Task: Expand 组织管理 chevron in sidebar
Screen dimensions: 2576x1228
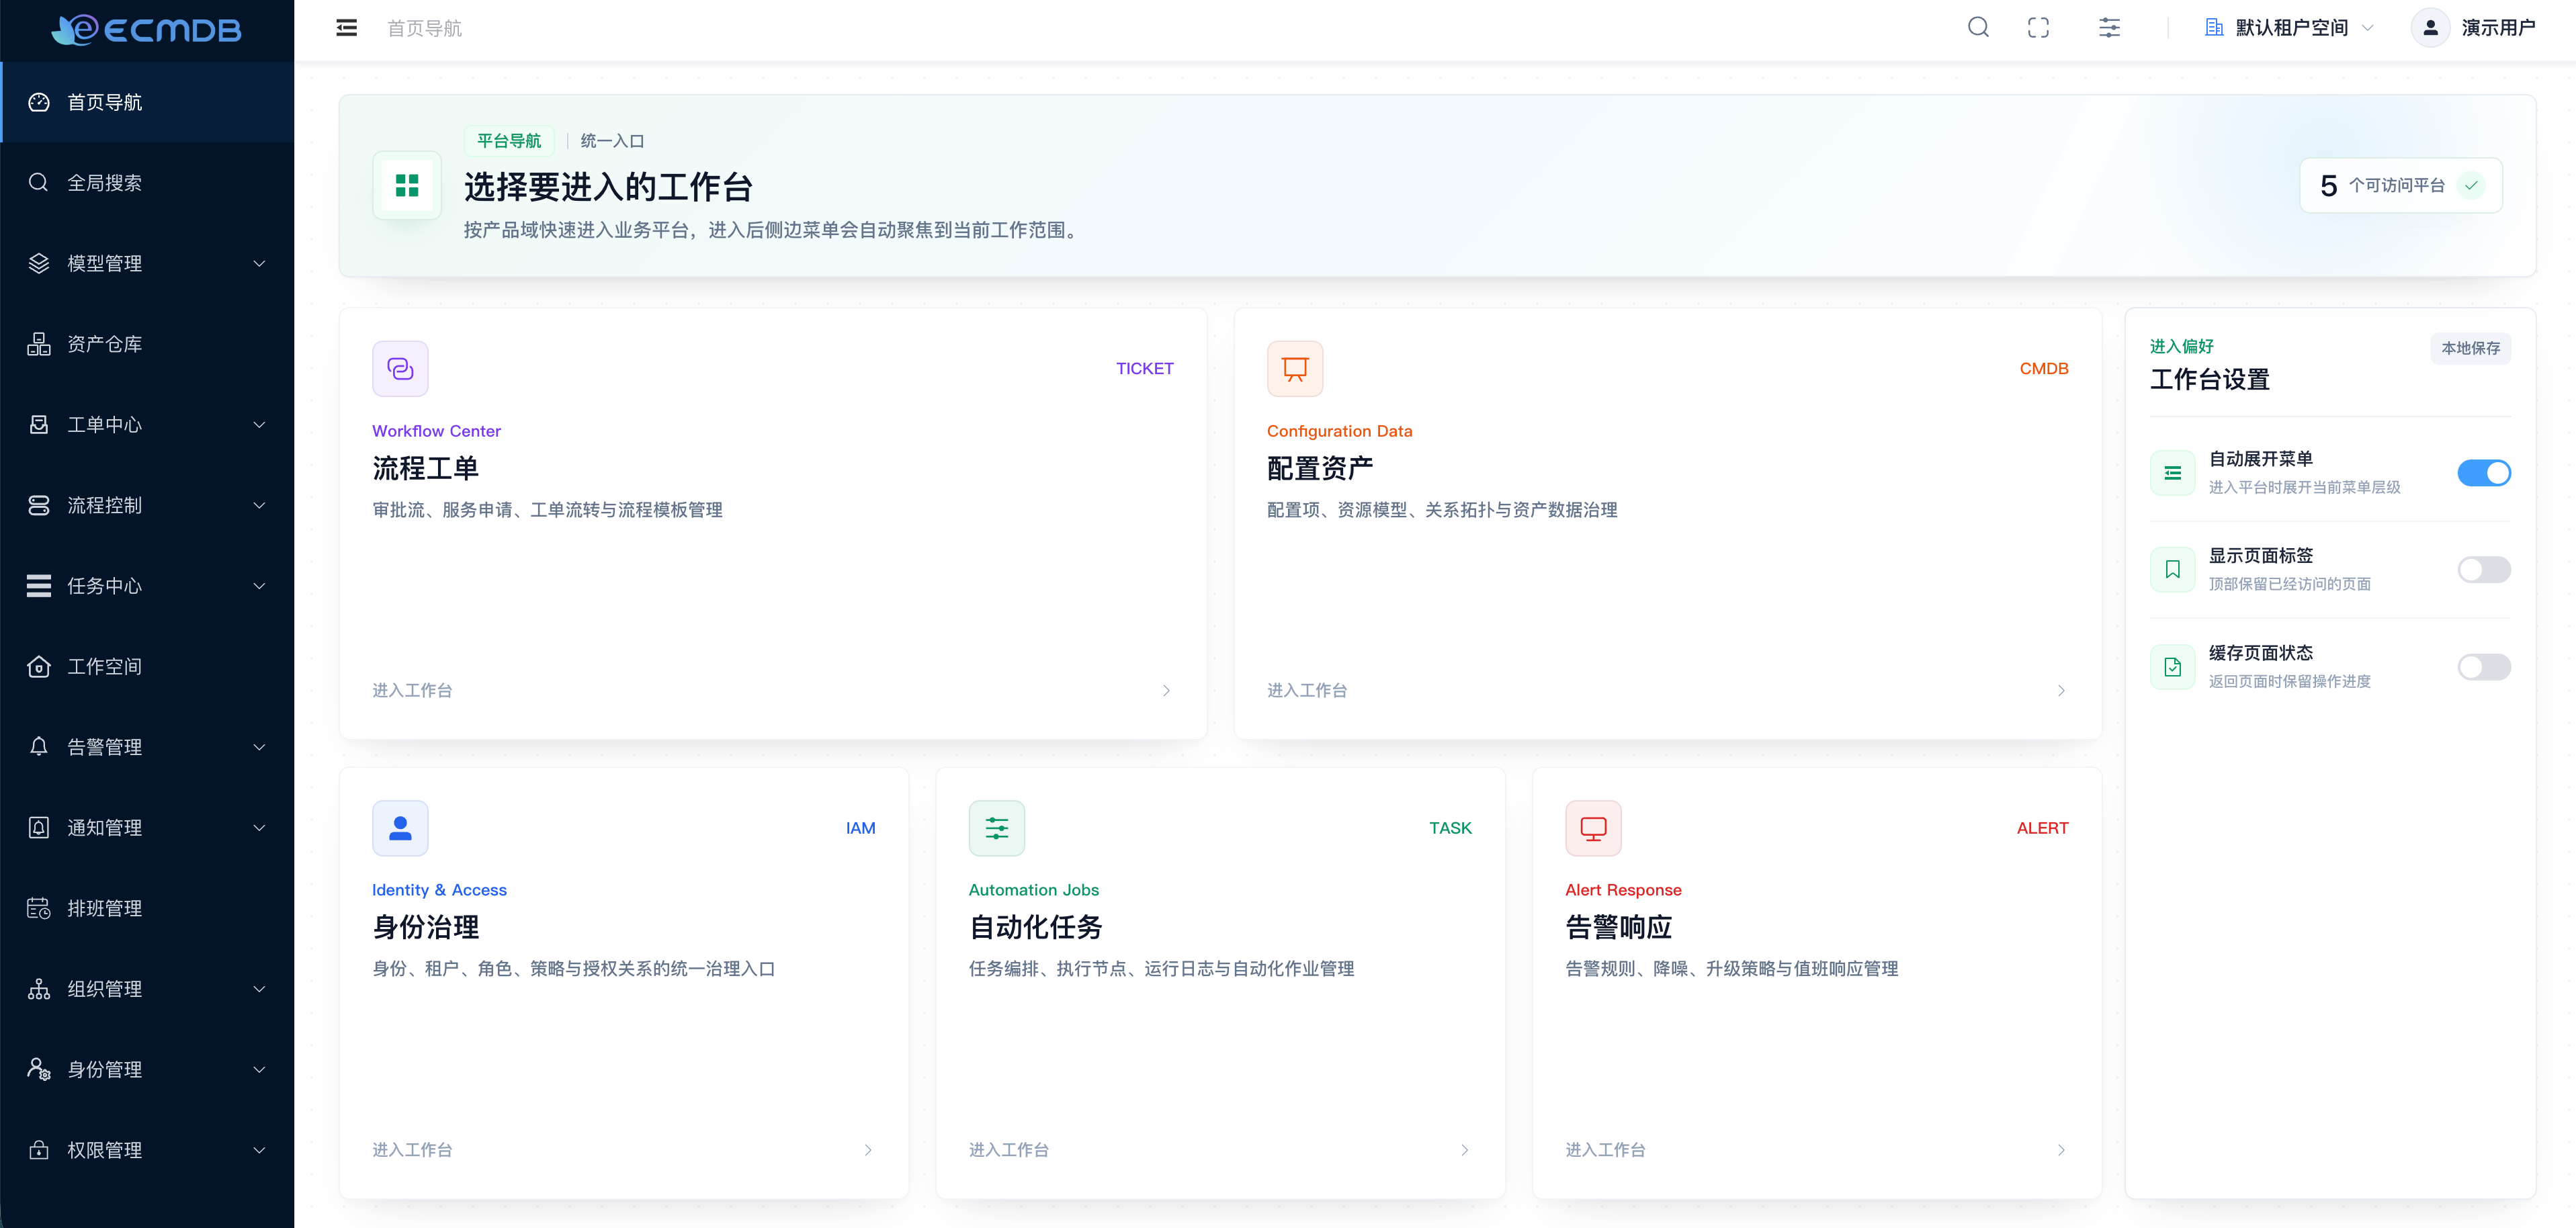Action: pos(259,989)
